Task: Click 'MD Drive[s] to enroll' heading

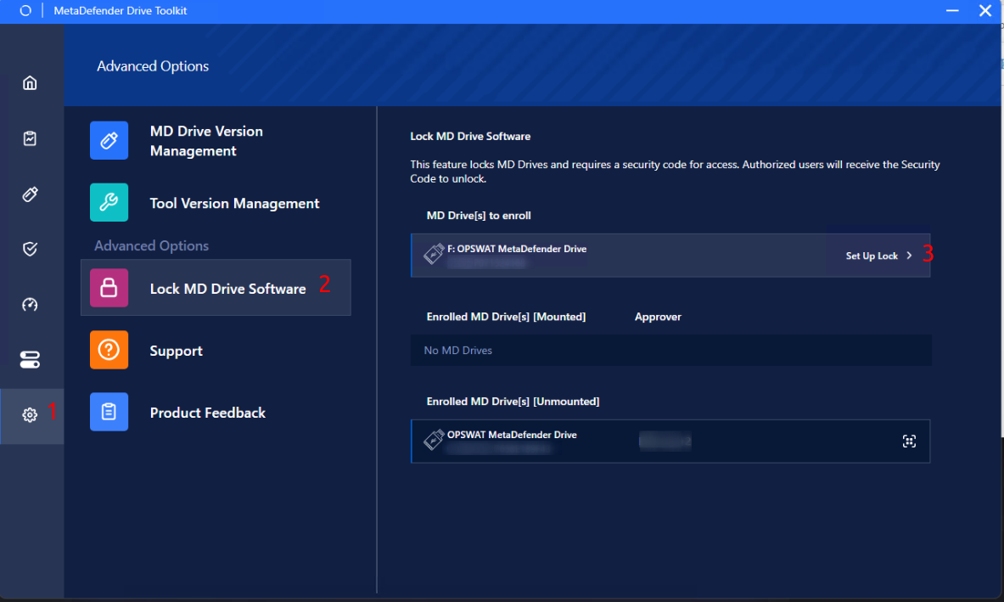Action: (x=479, y=216)
